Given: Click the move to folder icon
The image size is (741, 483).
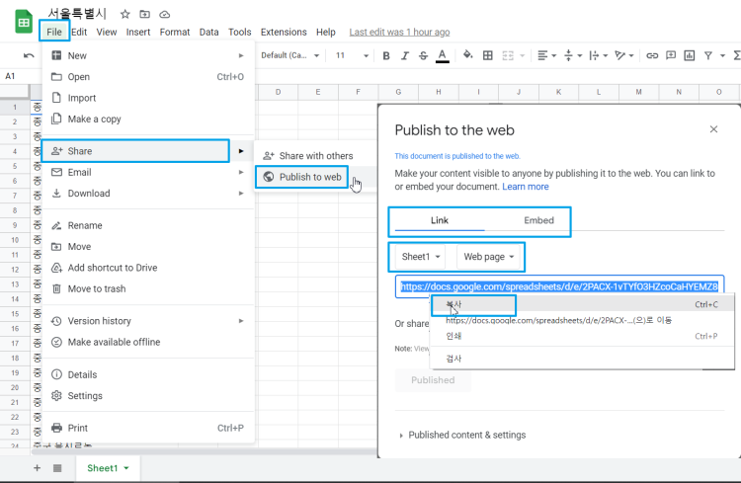Looking at the screenshot, I should click(x=144, y=14).
